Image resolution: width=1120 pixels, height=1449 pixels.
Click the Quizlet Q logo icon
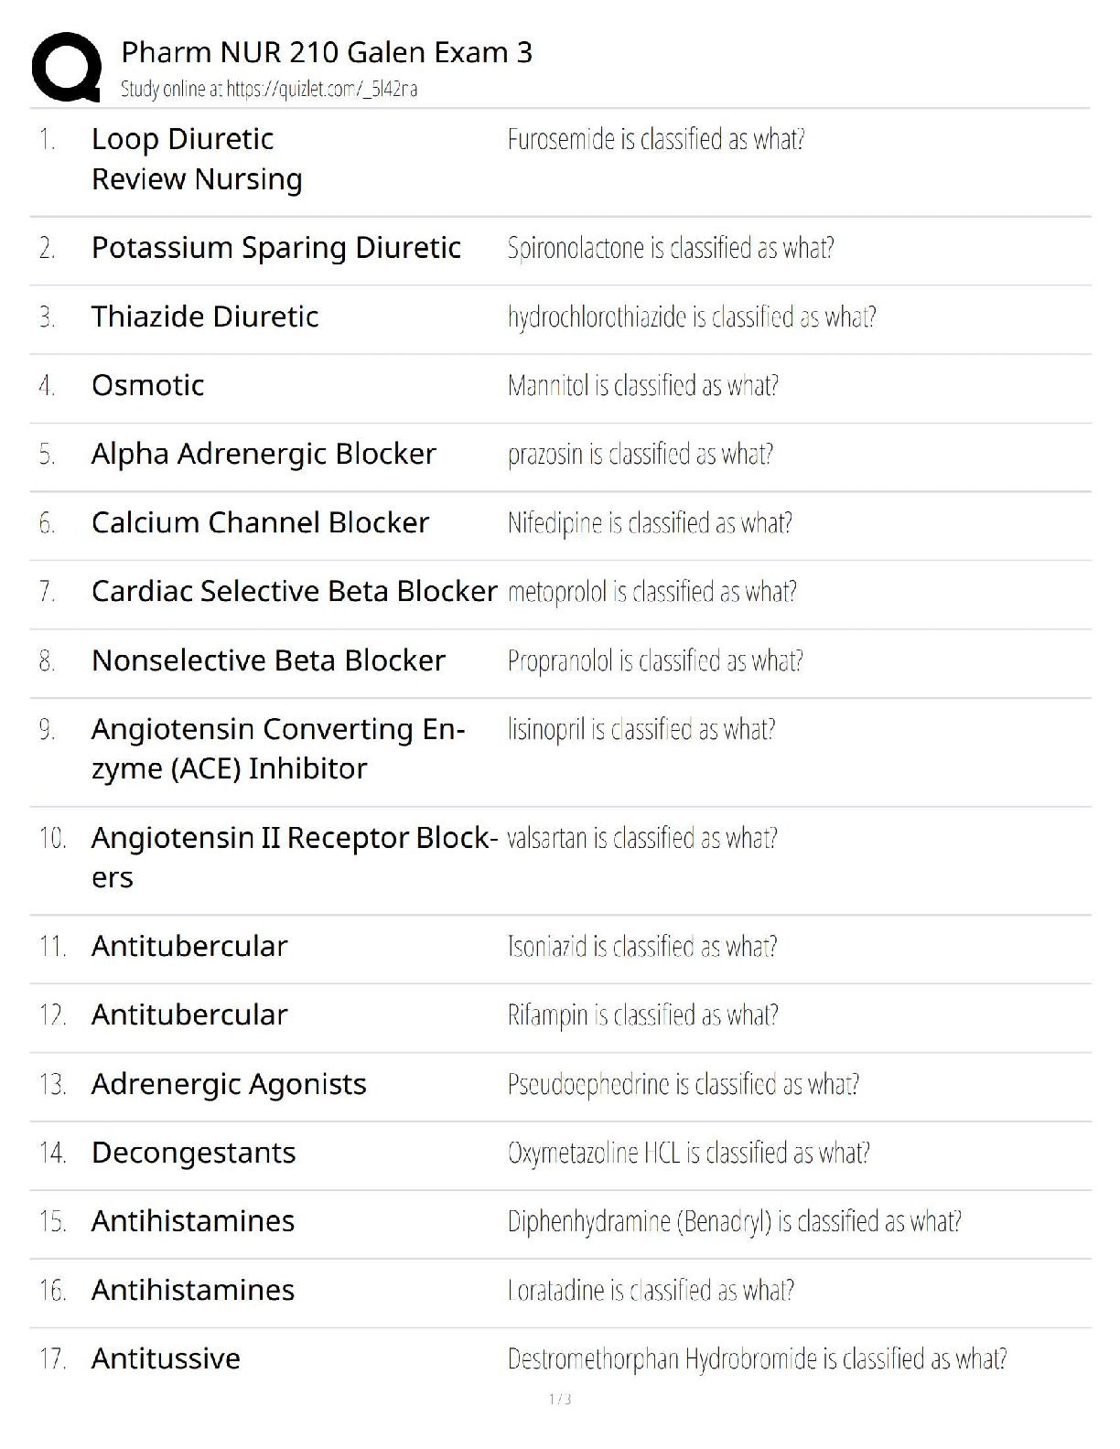pos(66,67)
